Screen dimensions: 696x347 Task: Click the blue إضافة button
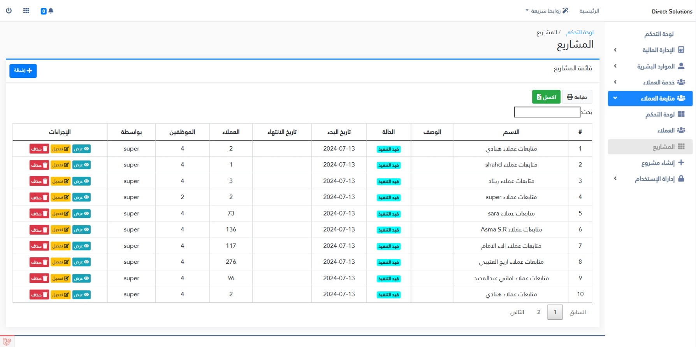[23, 71]
